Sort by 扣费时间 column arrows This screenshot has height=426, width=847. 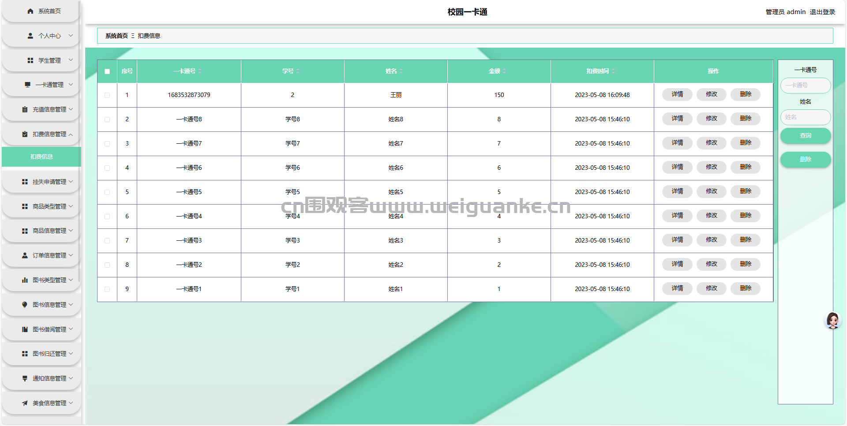pos(613,71)
